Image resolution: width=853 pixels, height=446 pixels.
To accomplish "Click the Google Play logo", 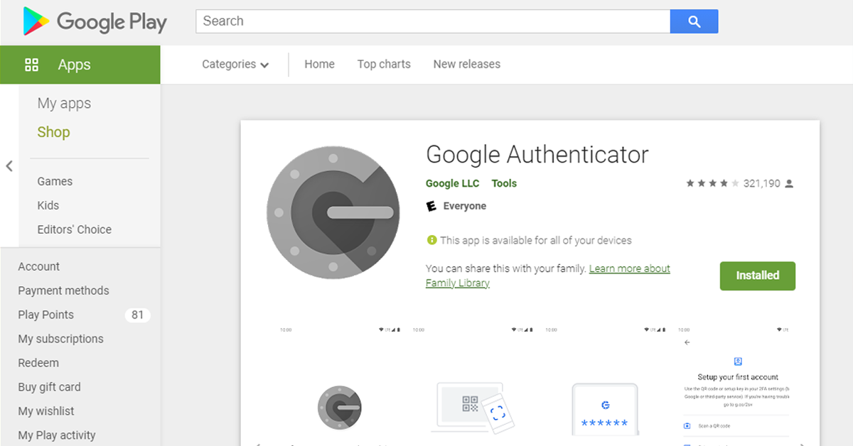I will pos(95,21).
